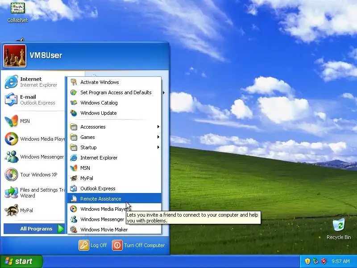
Task: Open the Accessories submenu
Action: point(114,127)
